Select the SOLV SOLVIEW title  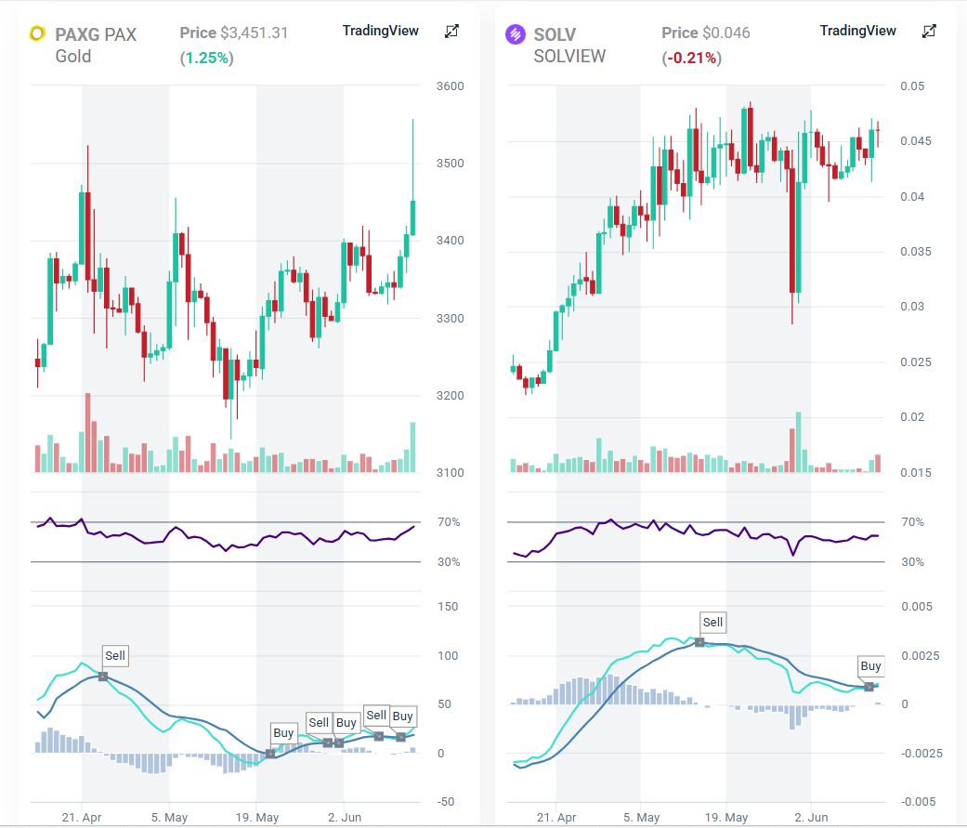569,45
